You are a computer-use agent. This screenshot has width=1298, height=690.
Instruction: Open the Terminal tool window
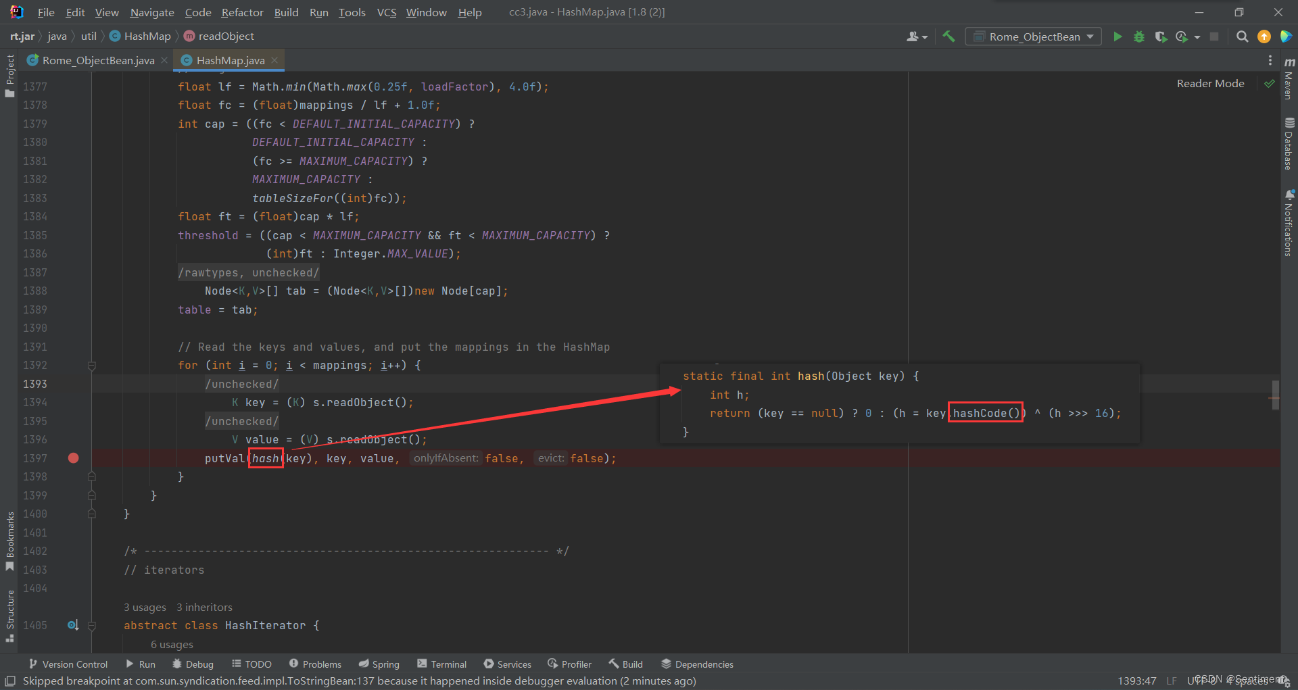click(x=441, y=664)
